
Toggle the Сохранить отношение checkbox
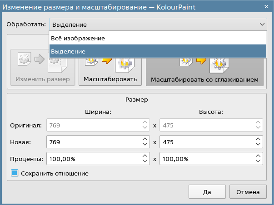coord(15,173)
